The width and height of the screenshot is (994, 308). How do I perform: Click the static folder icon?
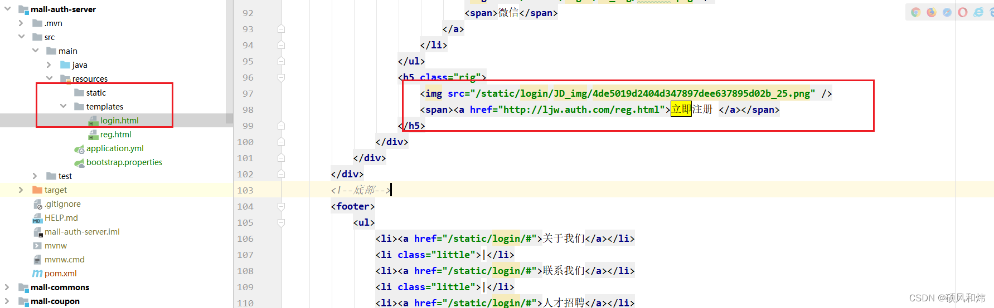click(79, 93)
